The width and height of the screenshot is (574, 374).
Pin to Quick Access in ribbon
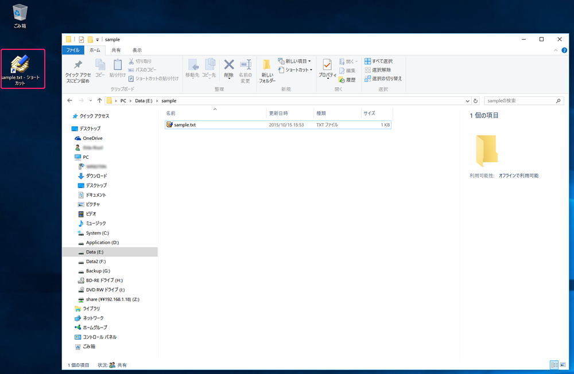coord(78,71)
